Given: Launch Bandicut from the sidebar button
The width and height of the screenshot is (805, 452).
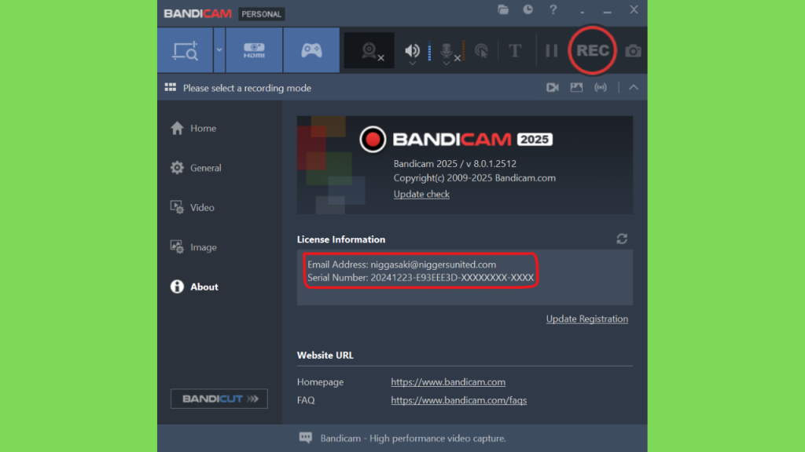Looking at the screenshot, I should 219,399.
